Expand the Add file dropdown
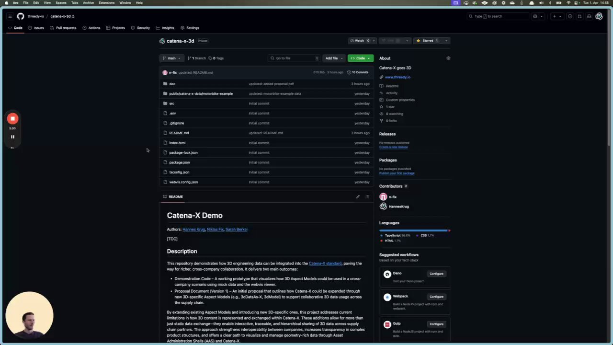613x345 pixels. (x=334, y=58)
